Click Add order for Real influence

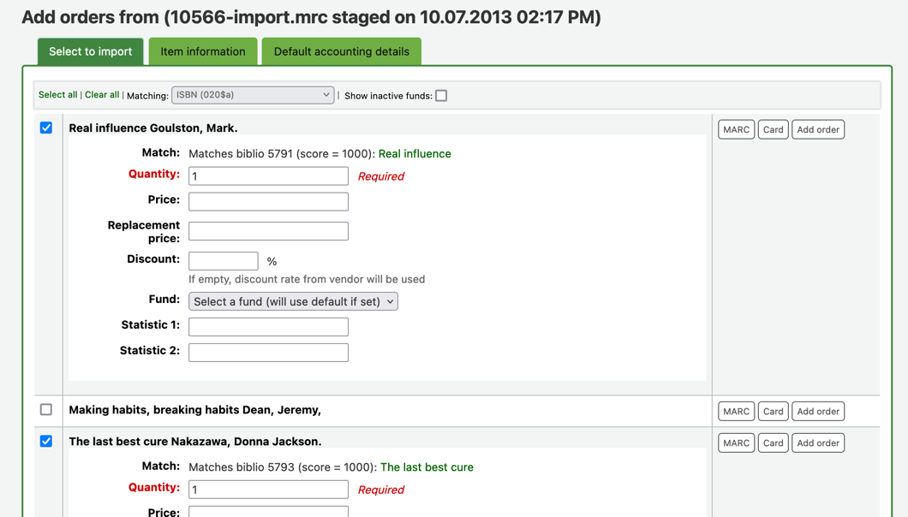[818, 129]
